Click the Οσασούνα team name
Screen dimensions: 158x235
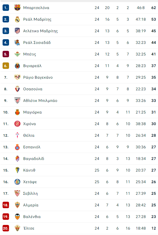pyautogui.click(x=33, y=89)
